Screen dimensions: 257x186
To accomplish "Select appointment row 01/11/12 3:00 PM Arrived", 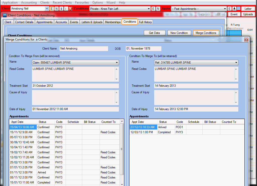I will [x=64, y=172].
